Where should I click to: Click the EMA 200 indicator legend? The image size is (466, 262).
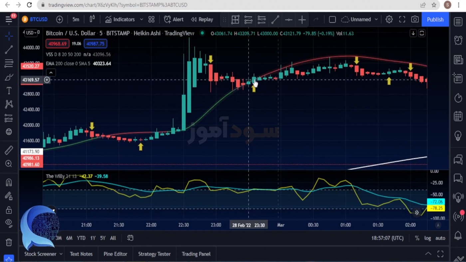(78, 64)
